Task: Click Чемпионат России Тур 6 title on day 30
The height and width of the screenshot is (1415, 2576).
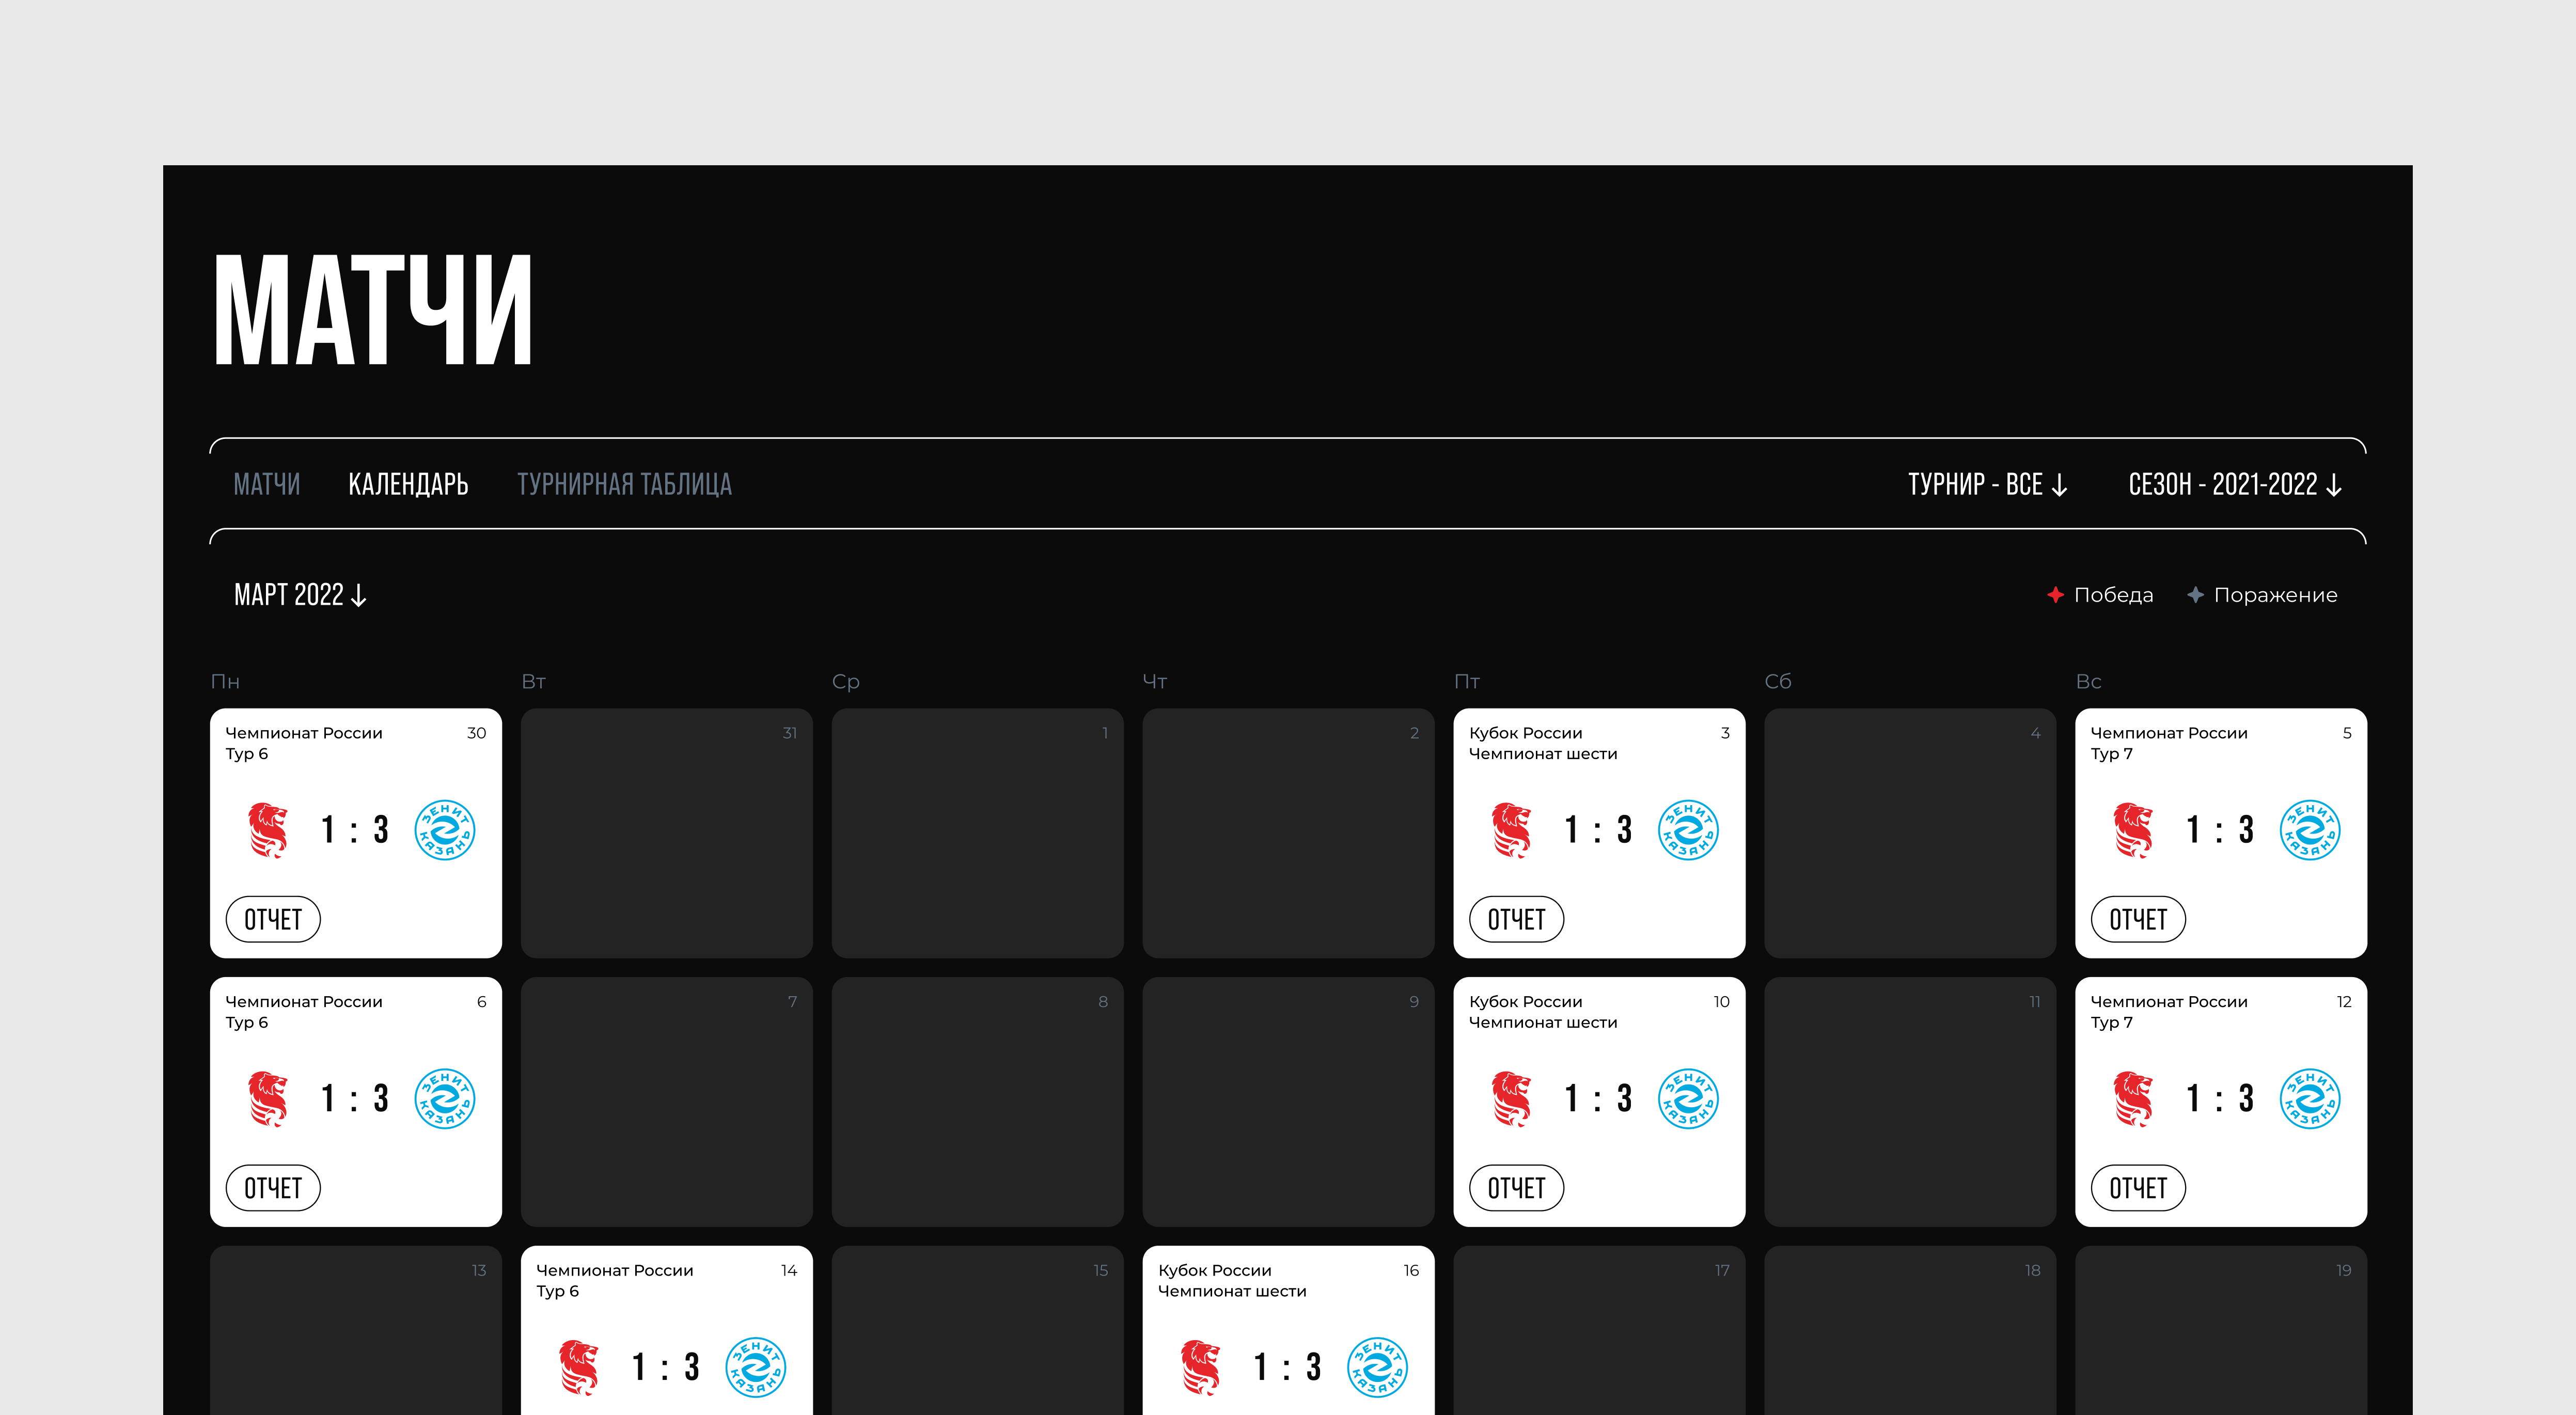Action: coord(304,743)
